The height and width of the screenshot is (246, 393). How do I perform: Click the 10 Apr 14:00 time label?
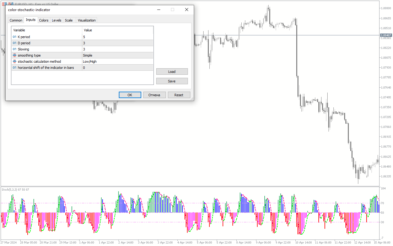[x=303, y=243]
